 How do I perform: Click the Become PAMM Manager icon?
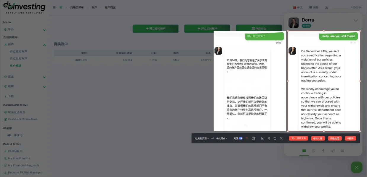[x=5, y=173]
